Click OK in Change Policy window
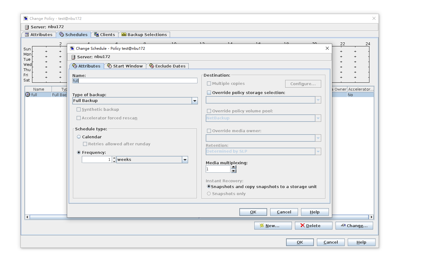Viewport: 443px width, 279px height. (x=300, y=242)
